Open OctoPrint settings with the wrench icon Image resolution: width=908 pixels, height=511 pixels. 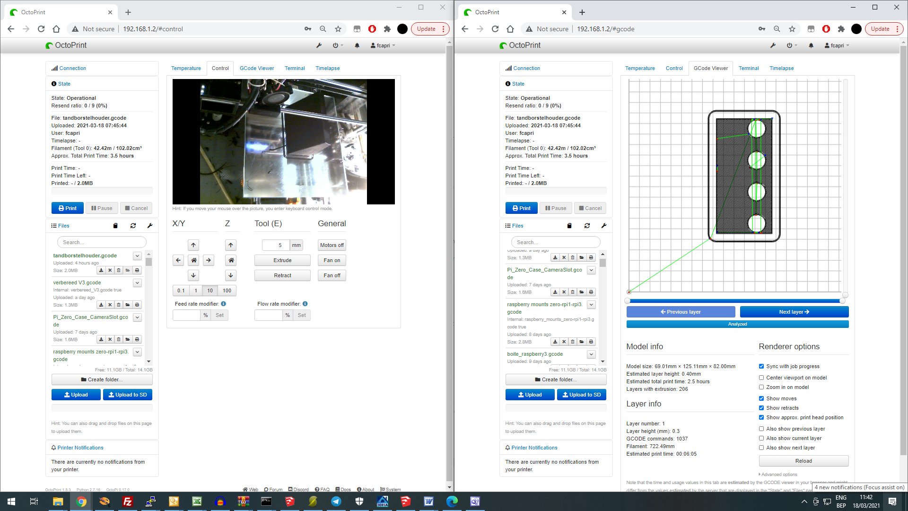pos(319,45)
